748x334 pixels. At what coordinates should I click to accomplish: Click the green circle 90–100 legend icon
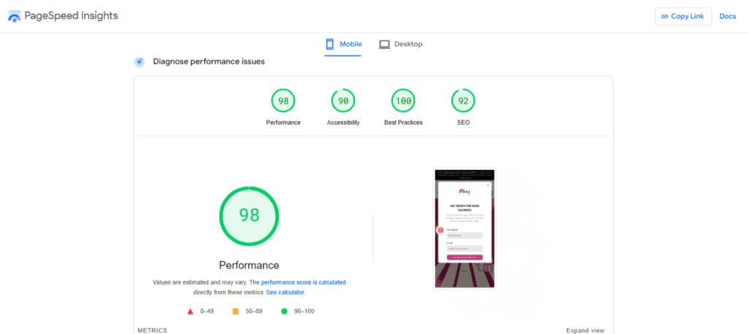(x=283, y=311)
